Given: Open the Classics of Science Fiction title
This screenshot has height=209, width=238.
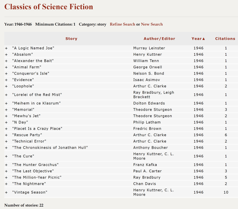Looking at the screenshot, I should pos(49,7).
